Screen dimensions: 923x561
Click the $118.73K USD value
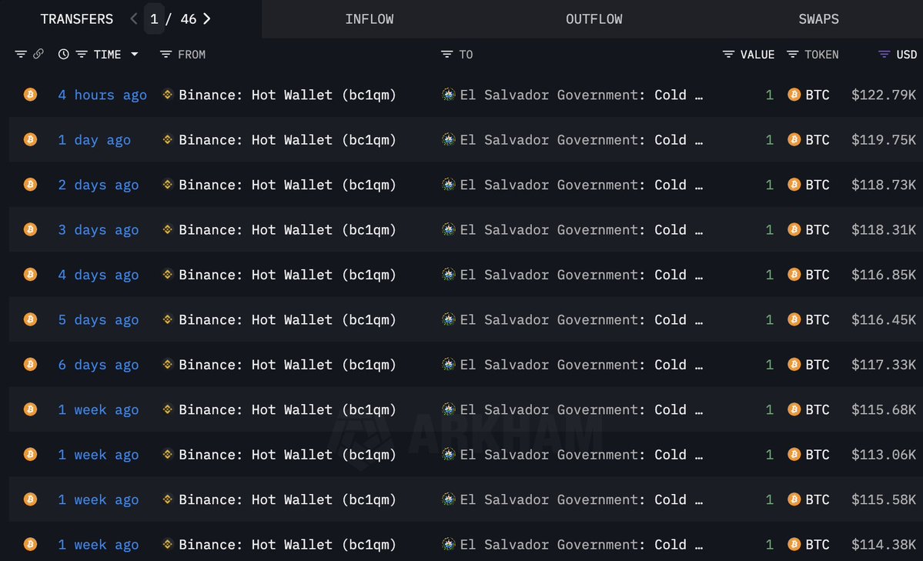(884, 185)
